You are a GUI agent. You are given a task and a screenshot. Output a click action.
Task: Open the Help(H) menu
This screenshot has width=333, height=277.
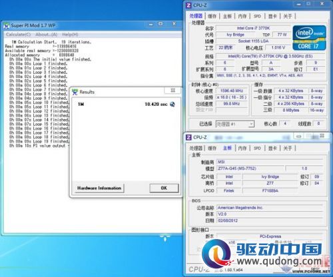tap(70, 35)
